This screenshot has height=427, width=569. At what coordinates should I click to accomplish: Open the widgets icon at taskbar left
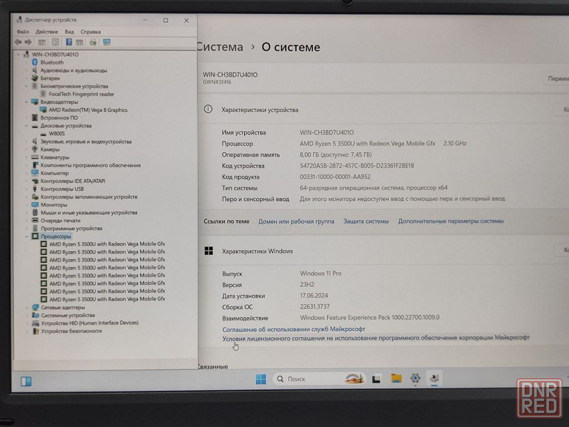[x=26, y=381]
